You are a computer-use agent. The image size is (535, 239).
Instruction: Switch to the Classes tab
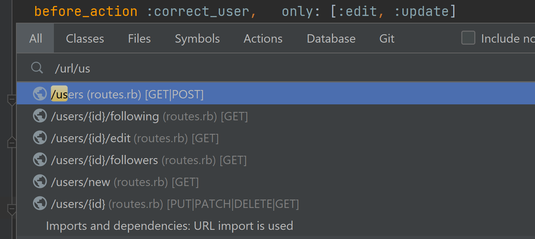[85, 39]
